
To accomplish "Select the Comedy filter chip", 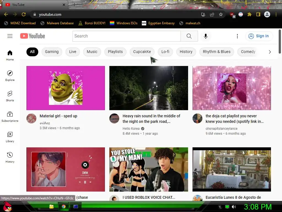I will (x=248, y=52).
